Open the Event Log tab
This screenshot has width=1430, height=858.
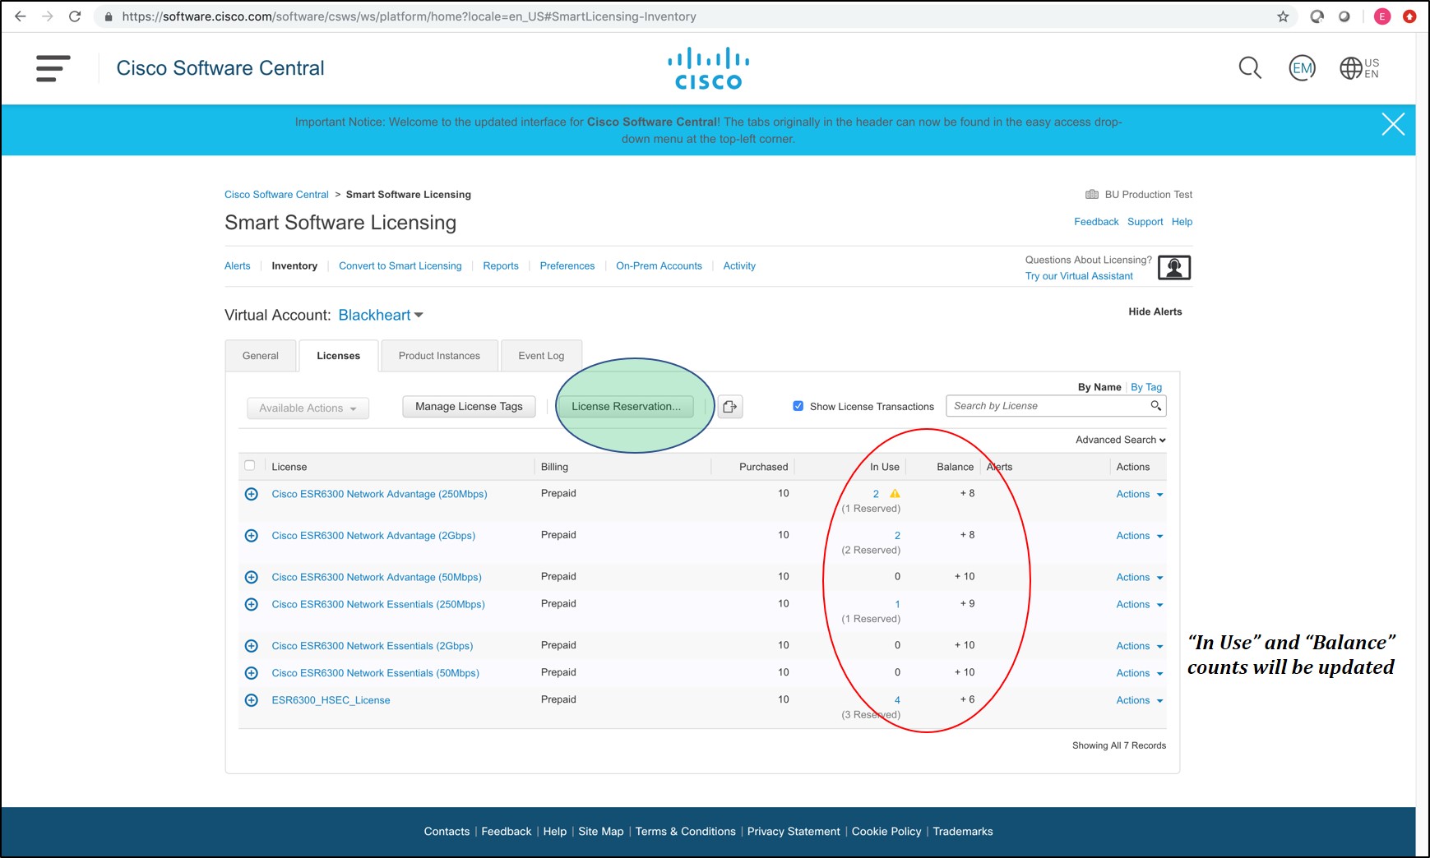[x=541, y=356]
